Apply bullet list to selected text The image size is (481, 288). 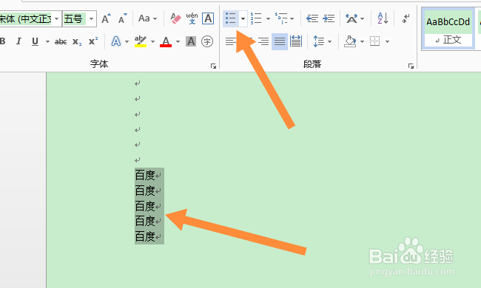coord(231,18)
